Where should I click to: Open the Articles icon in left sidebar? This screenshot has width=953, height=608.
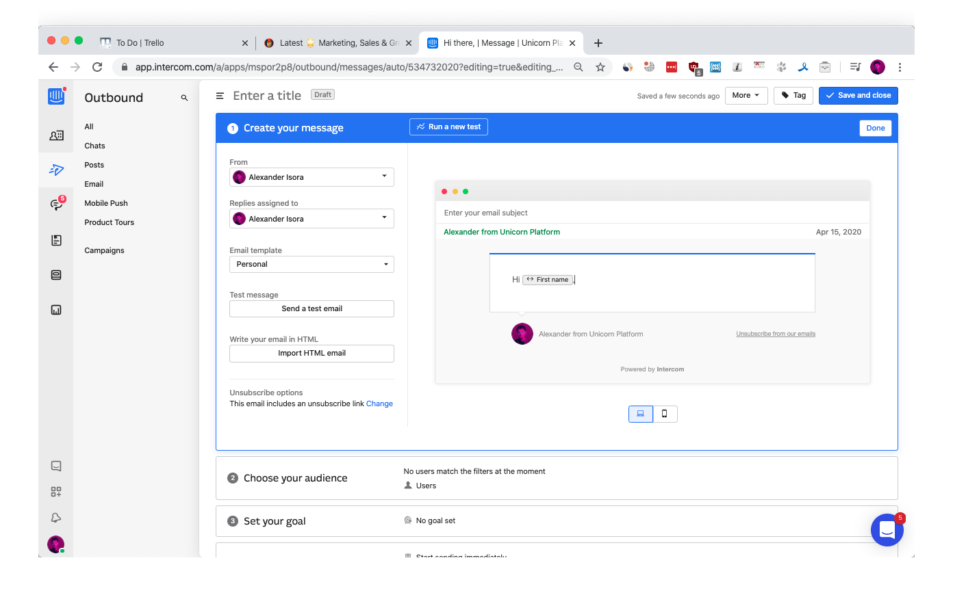[56, 240]
